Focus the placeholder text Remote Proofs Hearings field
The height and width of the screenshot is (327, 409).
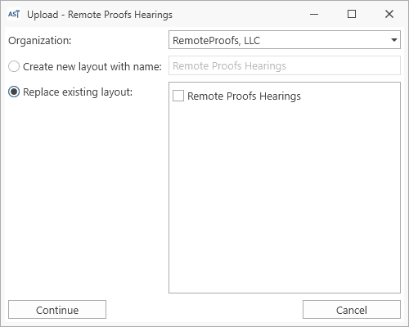point(229,66)
